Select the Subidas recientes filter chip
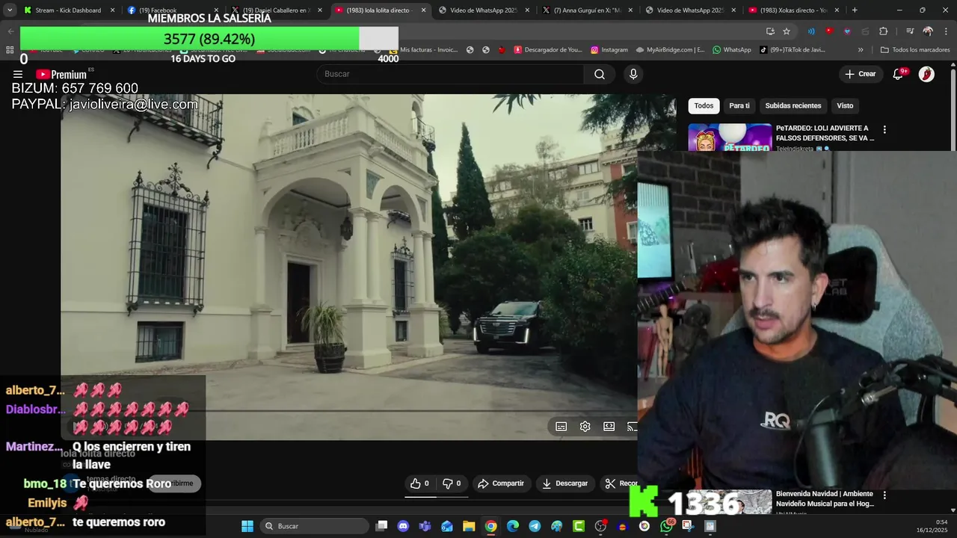This screenshot has height=538, width=957. 793,105
